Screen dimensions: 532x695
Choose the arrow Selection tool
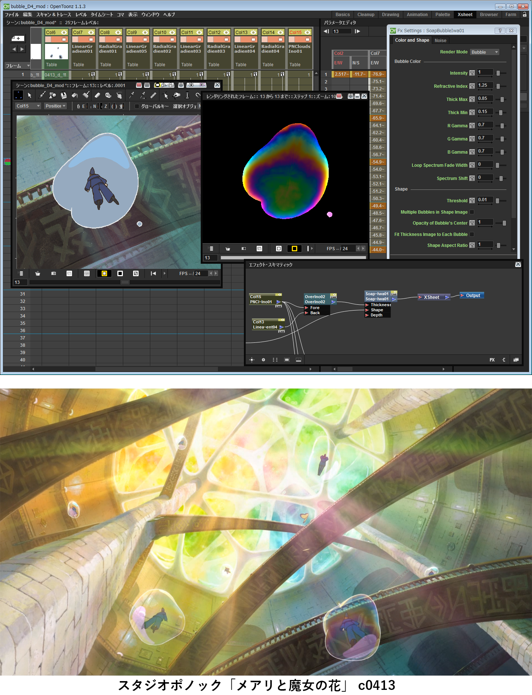pos(30,95)
